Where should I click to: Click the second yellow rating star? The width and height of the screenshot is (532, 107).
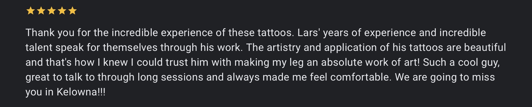pyautogui.click(x=41, y=11)
